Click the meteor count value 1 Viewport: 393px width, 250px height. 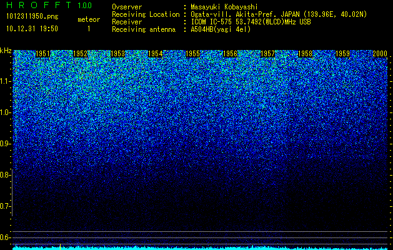tap(89, 29)
